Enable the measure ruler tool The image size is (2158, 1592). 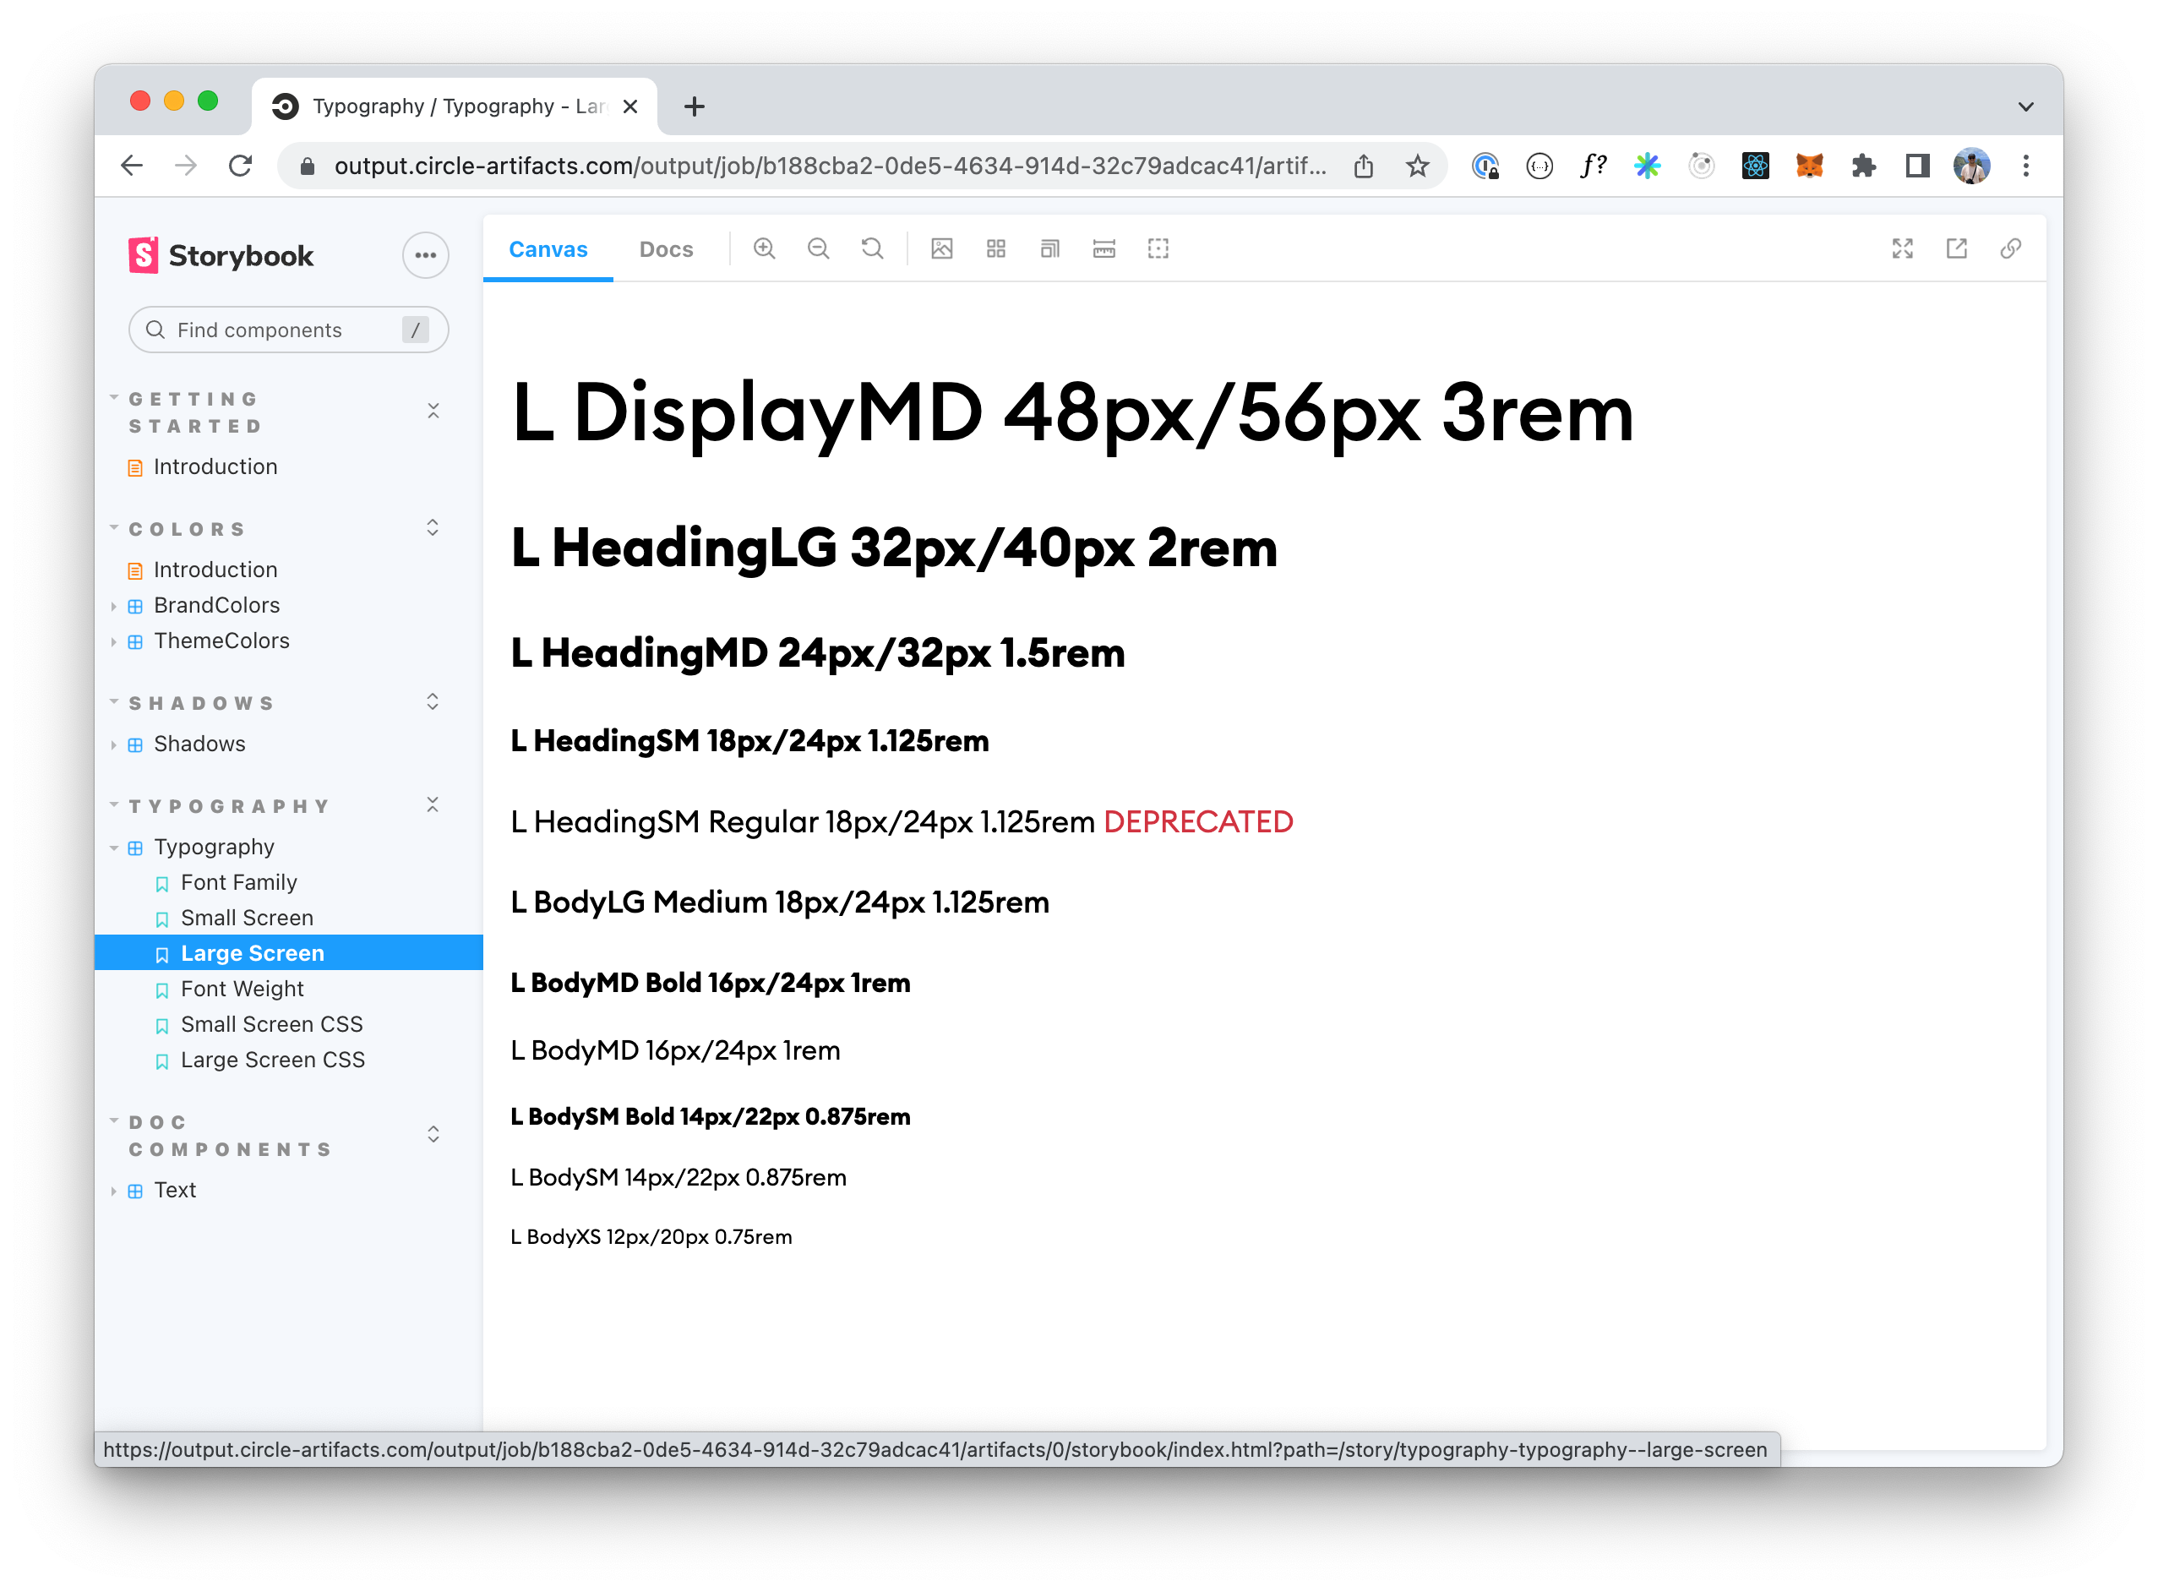[1104, 248]
